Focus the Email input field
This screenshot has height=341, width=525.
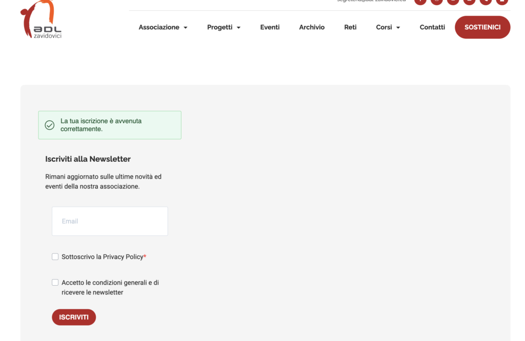tap(110, 221)
